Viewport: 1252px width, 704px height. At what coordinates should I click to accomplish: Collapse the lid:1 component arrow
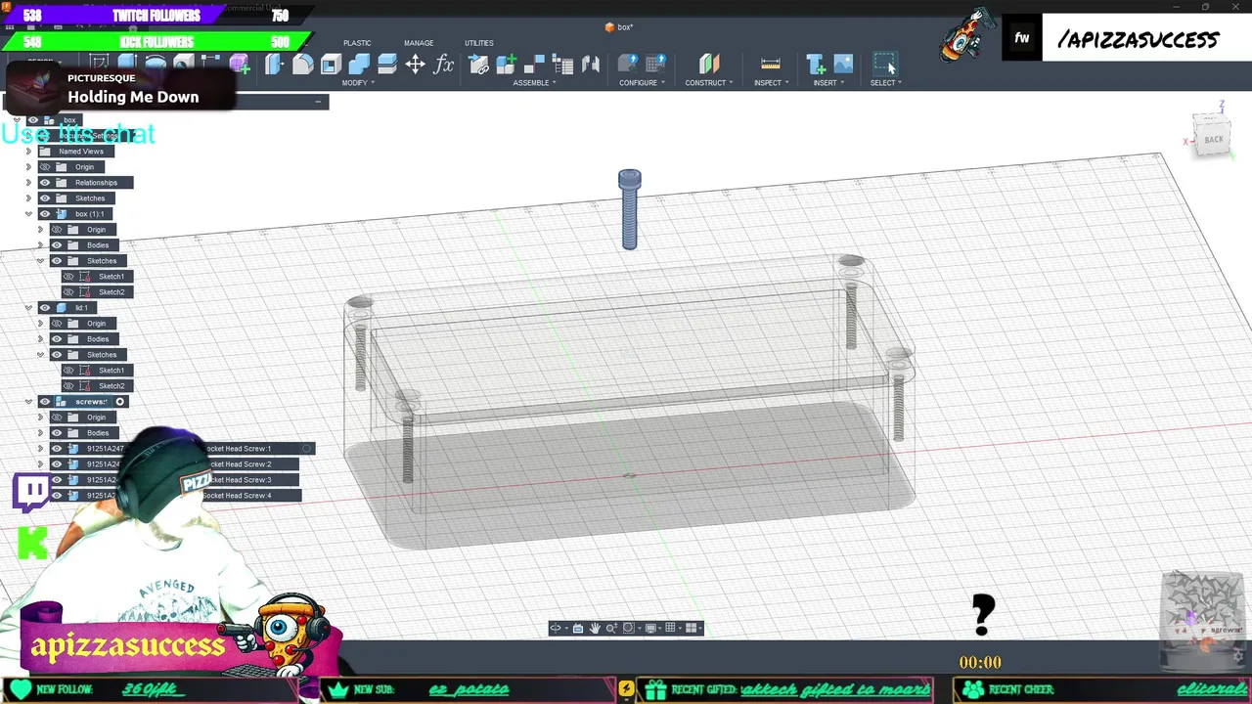pos(28,308)
